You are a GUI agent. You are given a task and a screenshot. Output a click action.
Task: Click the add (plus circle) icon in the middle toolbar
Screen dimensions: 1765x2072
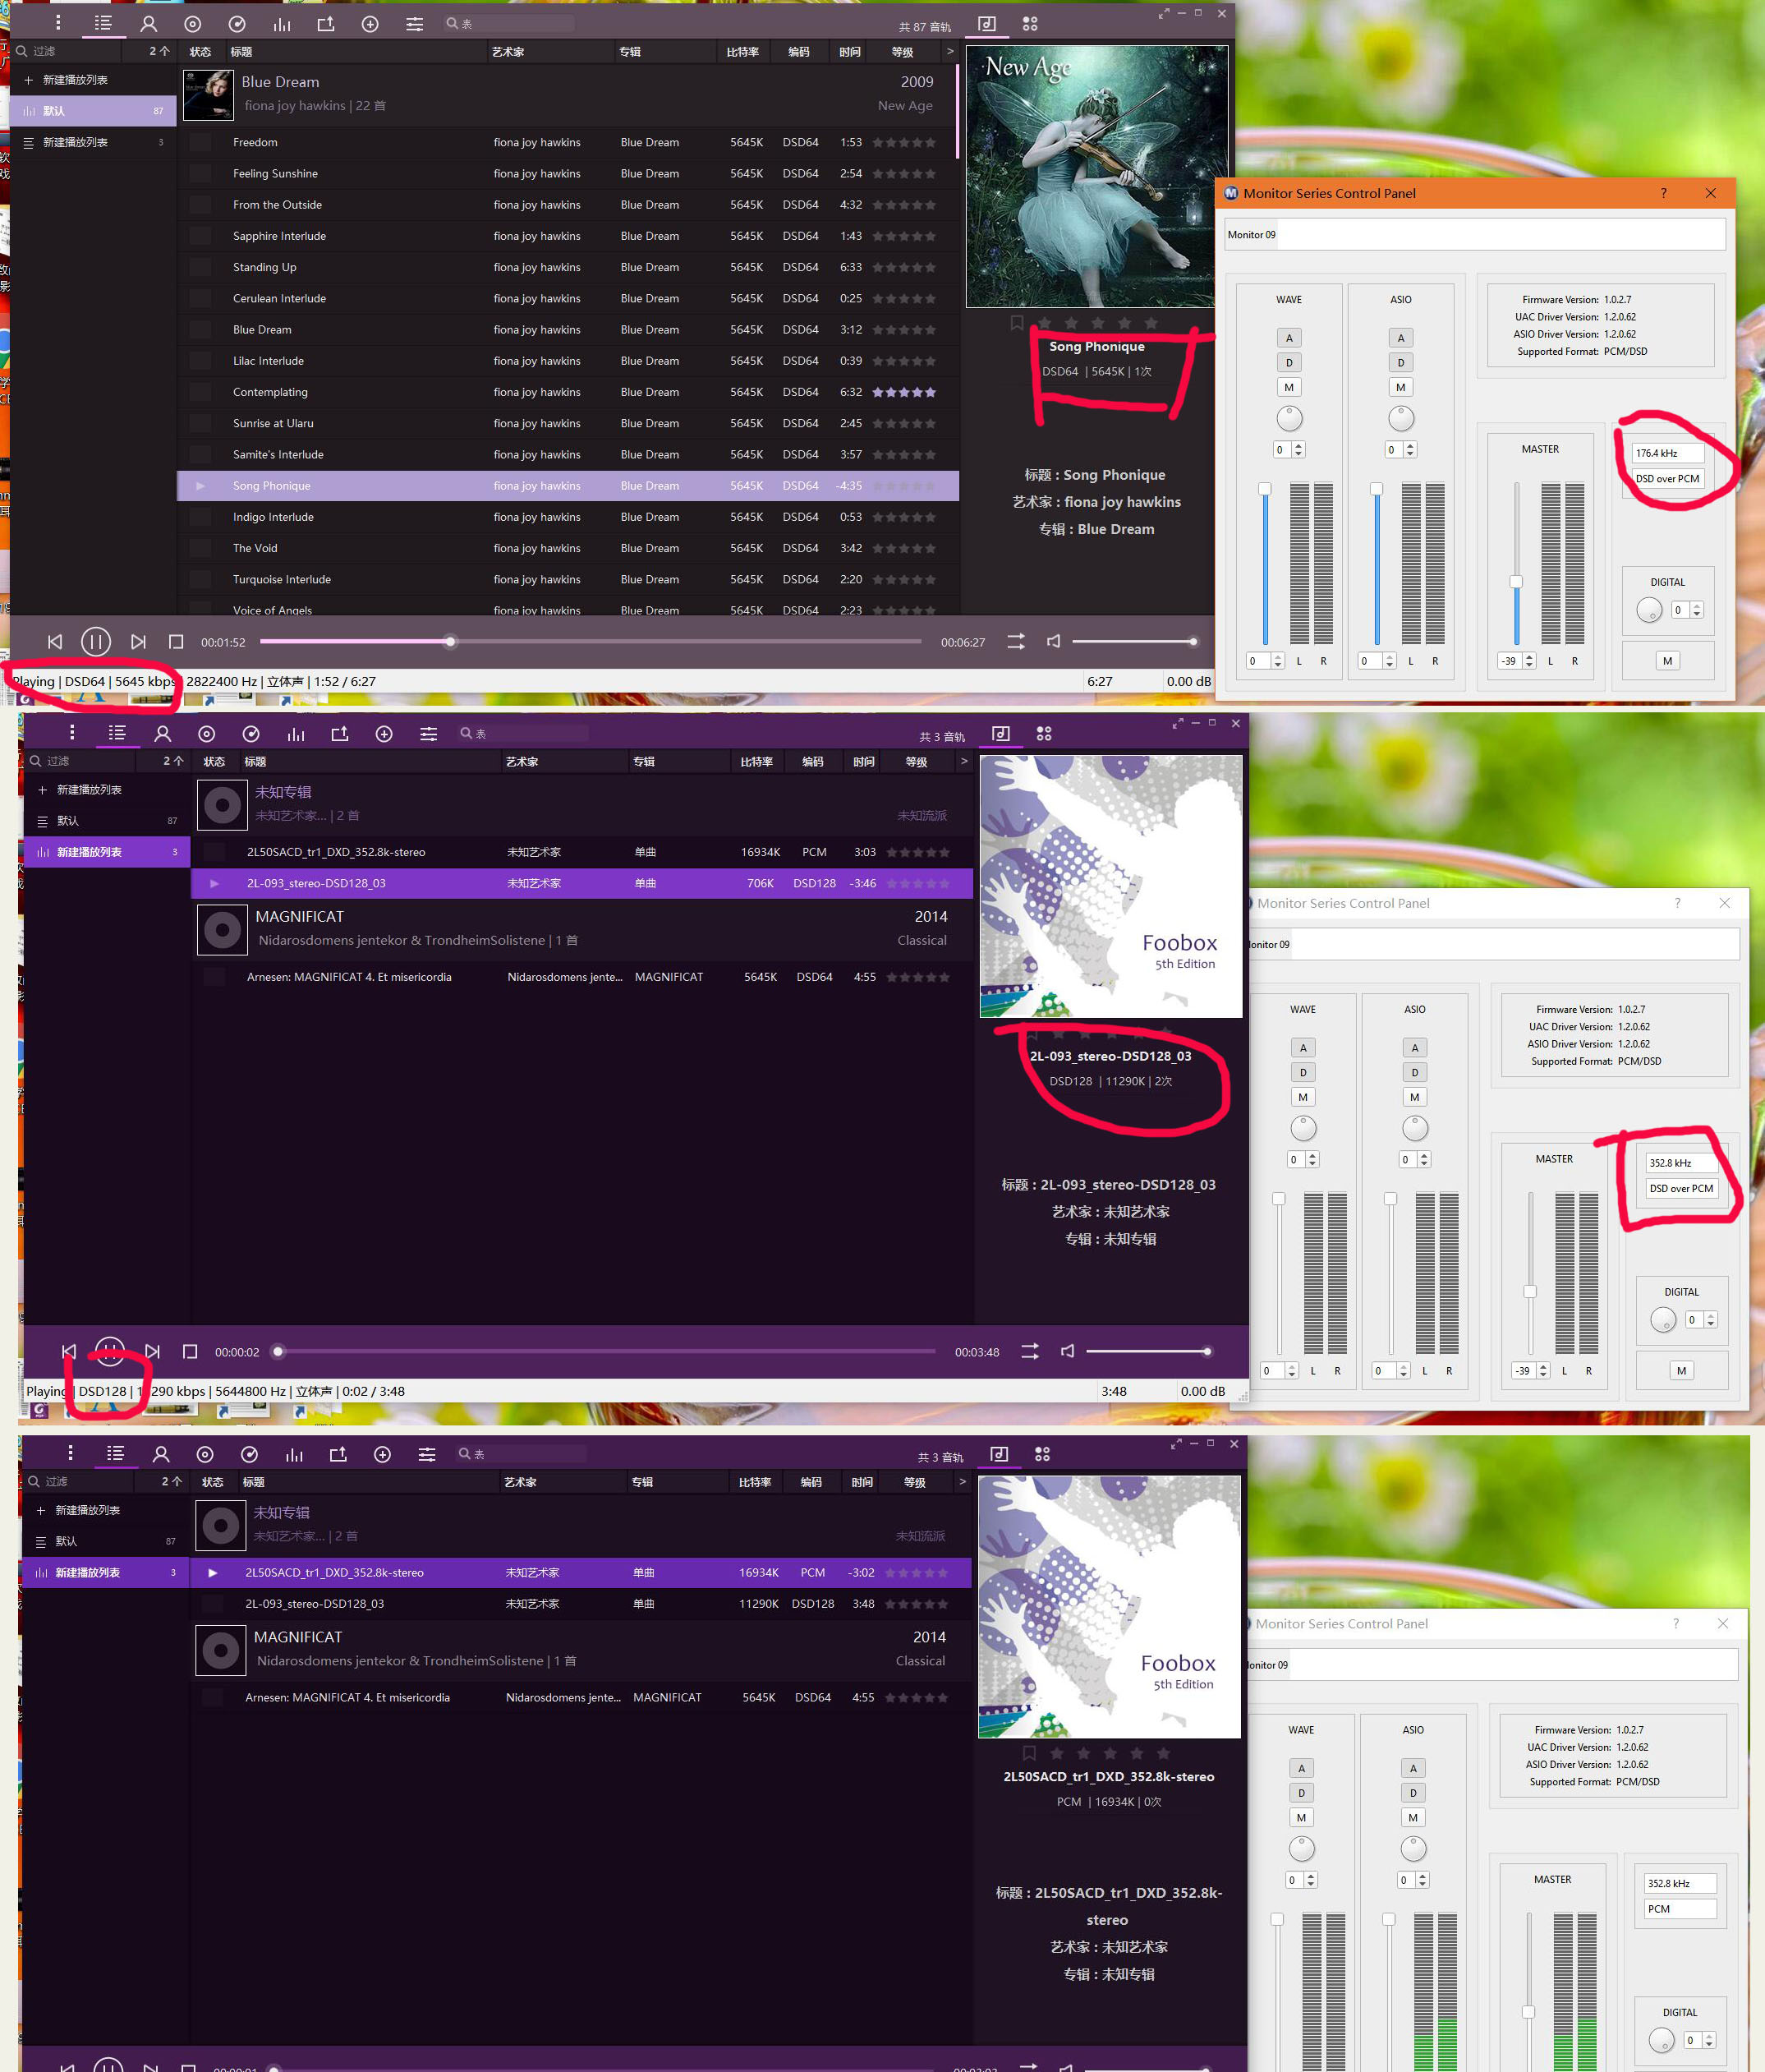click(384, 734)
